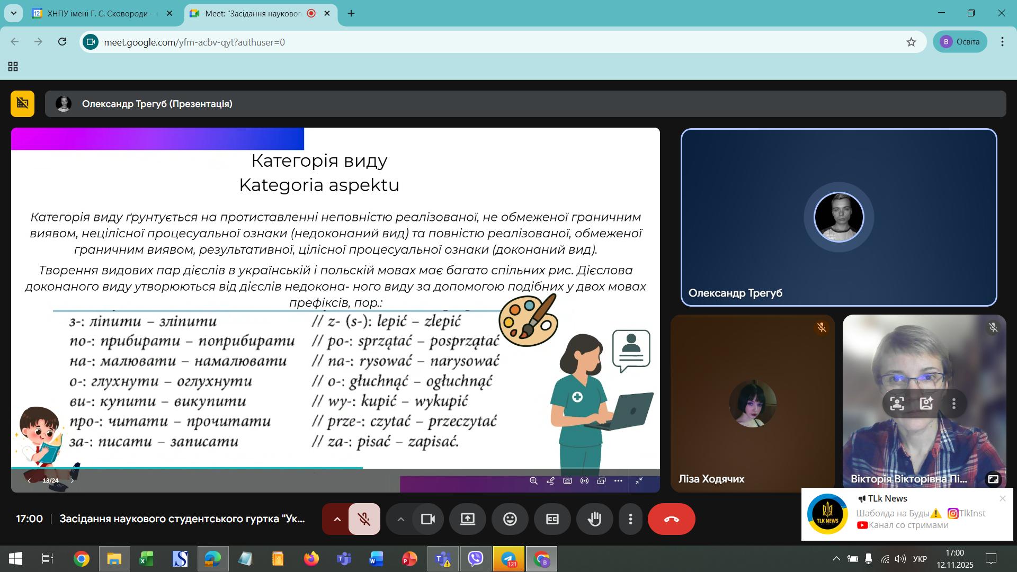The image size is (1017, 572).
Task: Click the yellow stop-presentation view icon
Action: point(22,103)
